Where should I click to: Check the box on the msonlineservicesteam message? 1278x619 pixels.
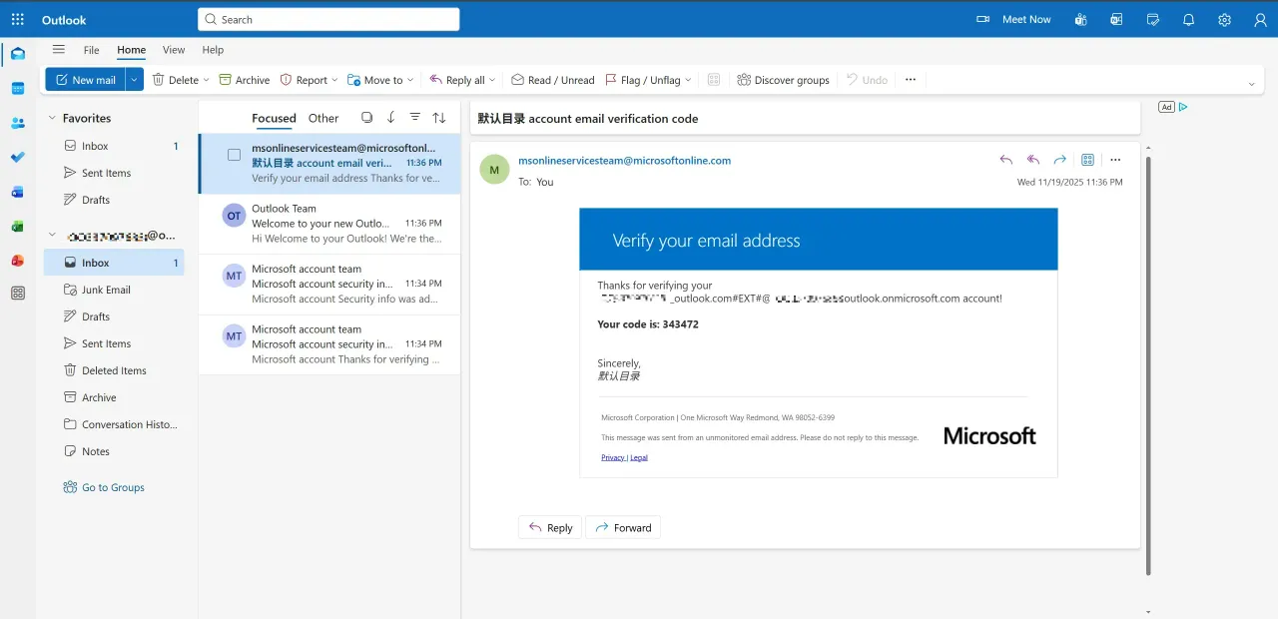[x=234, y=155]
